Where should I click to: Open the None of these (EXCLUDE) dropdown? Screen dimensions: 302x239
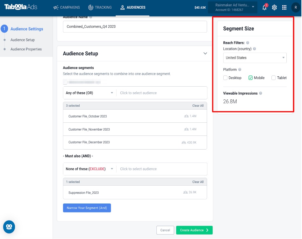[90, 169]
